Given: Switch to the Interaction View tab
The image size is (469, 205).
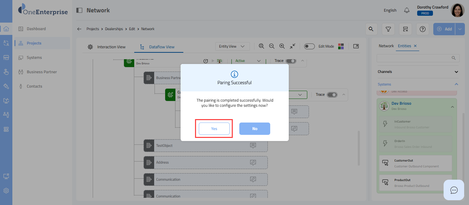Looking at the screenshot, I should pyautogui.click(x=106, y=47).
